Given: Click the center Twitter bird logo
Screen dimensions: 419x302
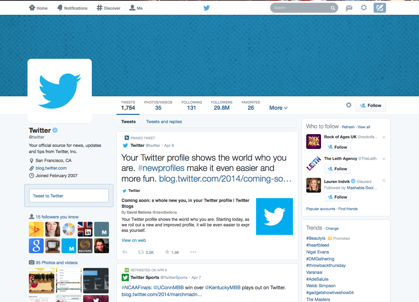Looking at the screenshot, I should click(207, 8).
